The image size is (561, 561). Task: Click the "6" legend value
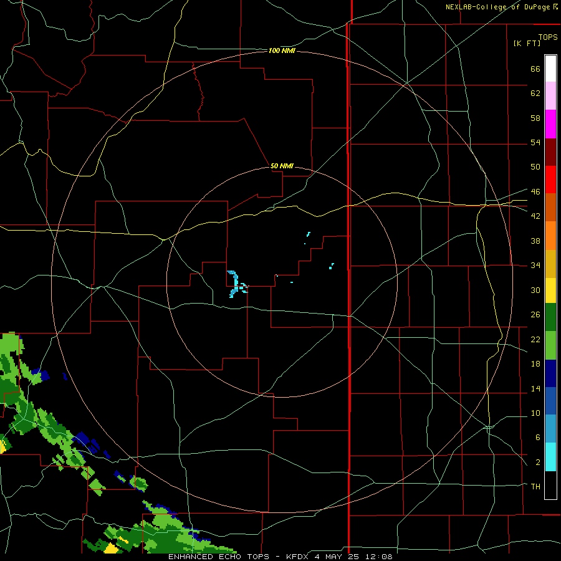pos(538,438)
